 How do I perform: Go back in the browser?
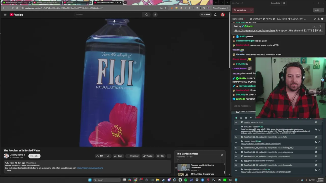[3, 8]
